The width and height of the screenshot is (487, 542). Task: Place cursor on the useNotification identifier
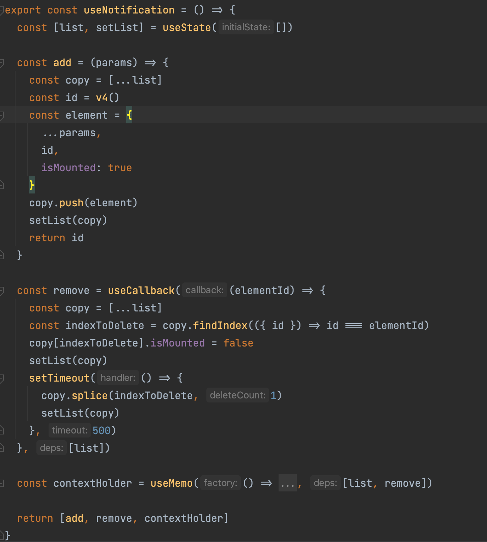pos(129,10)
